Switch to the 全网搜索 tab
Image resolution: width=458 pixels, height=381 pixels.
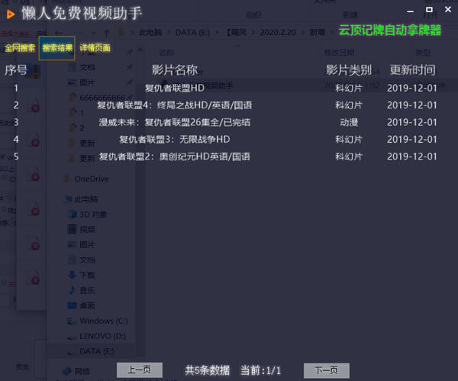[x=20, y=48]
